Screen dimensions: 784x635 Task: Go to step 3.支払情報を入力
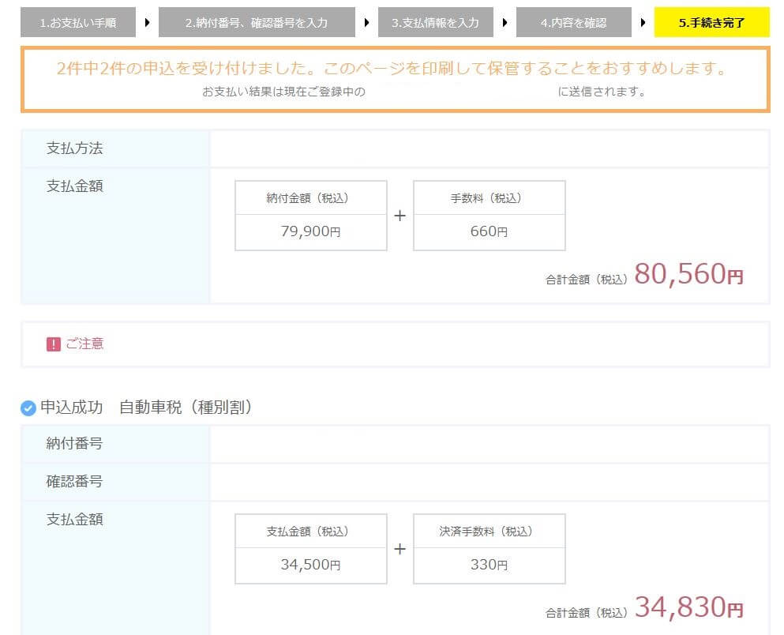436,22
